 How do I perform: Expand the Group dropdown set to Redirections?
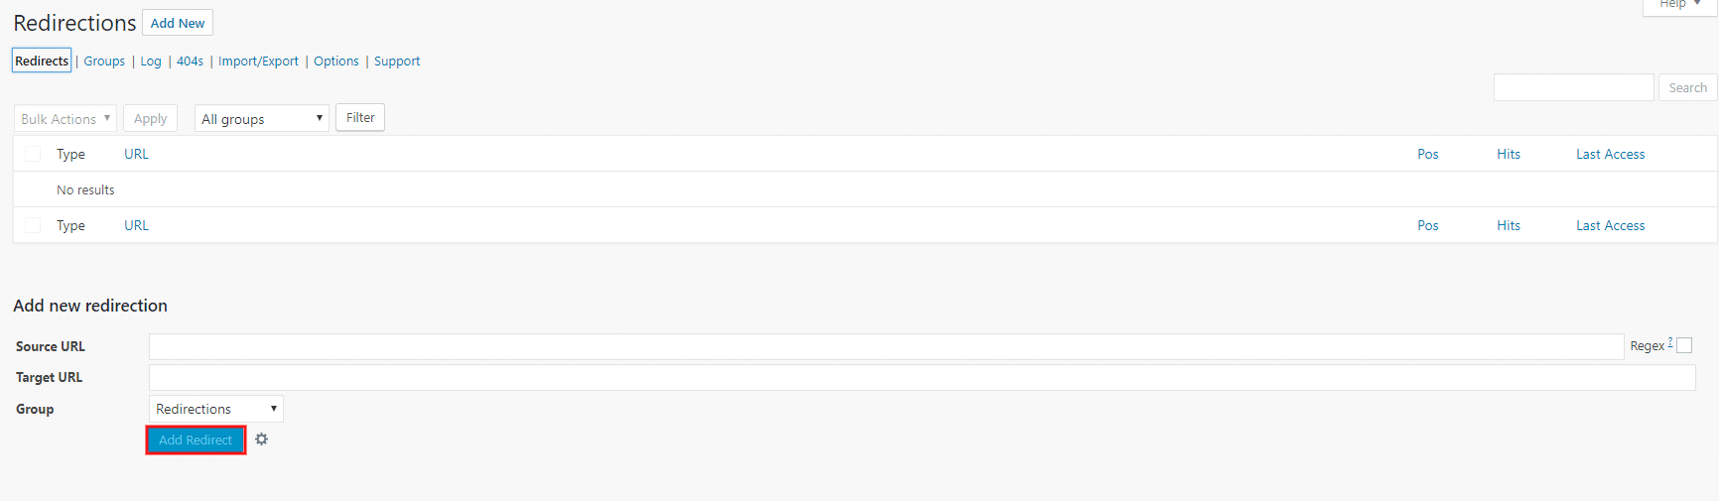click(x=215, y=409)
